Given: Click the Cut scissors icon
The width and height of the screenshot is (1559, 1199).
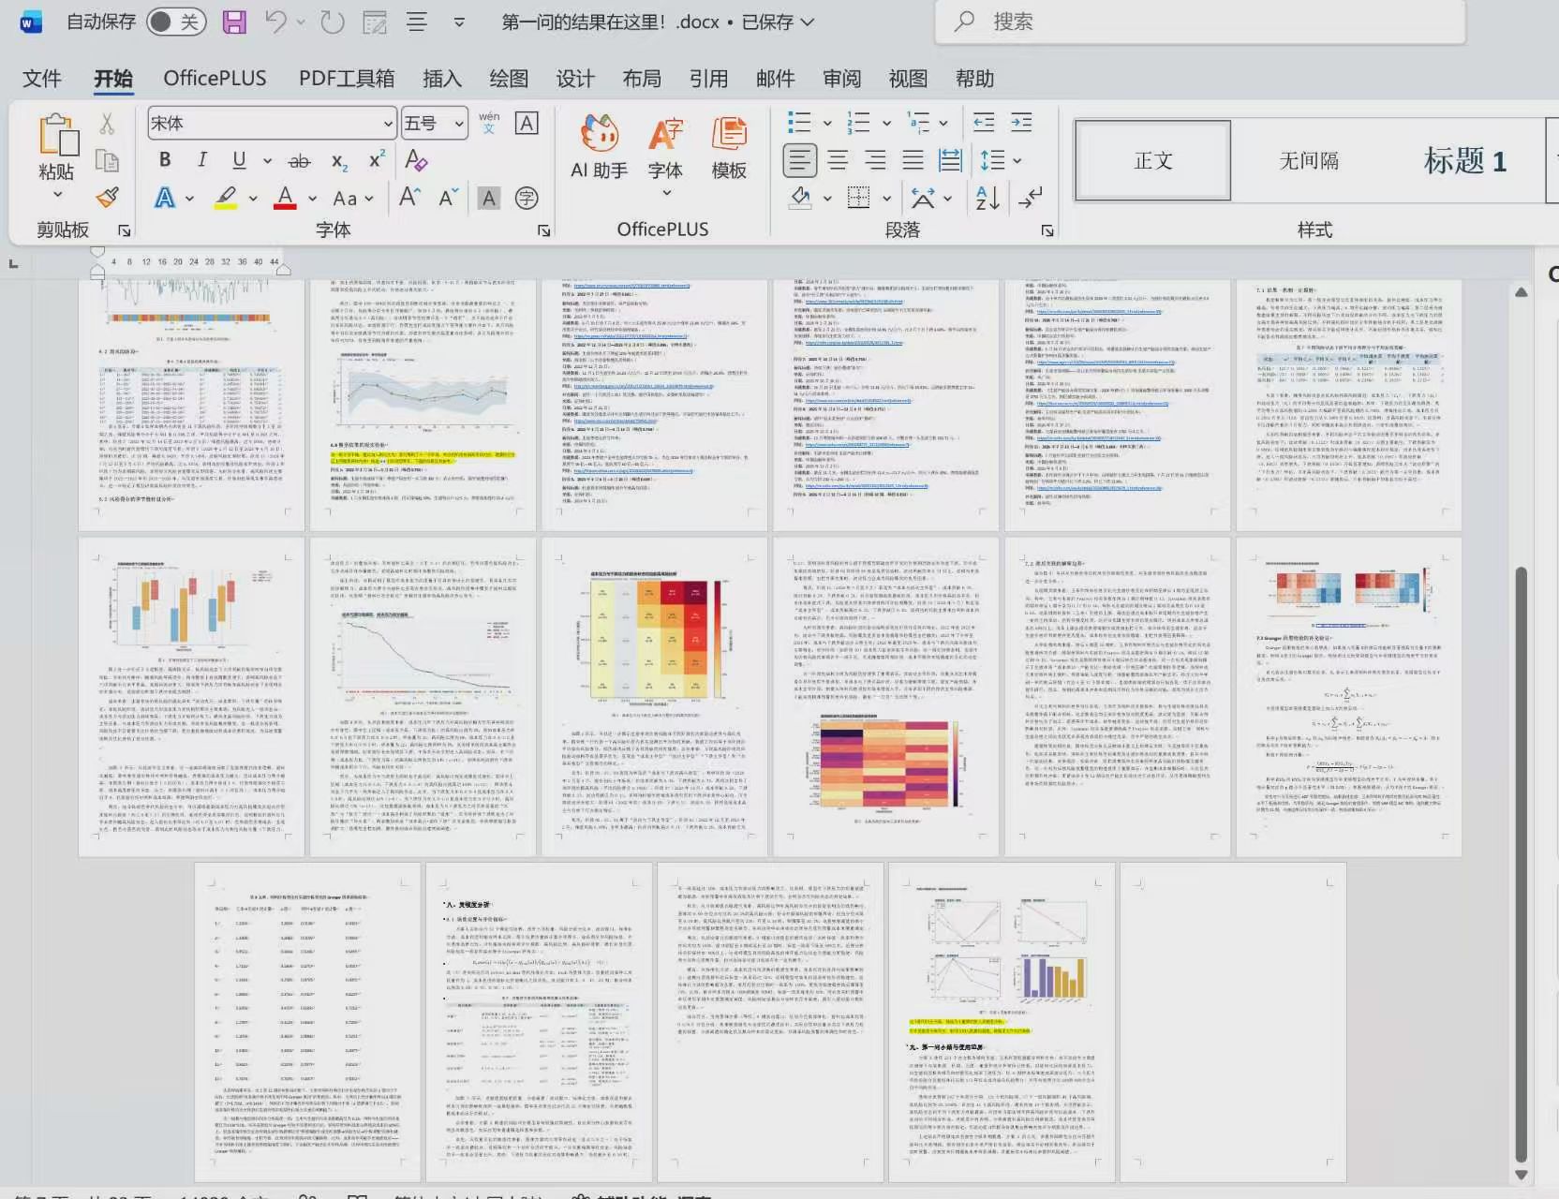Looking at the screenshot, I should (x=107, y=124).
